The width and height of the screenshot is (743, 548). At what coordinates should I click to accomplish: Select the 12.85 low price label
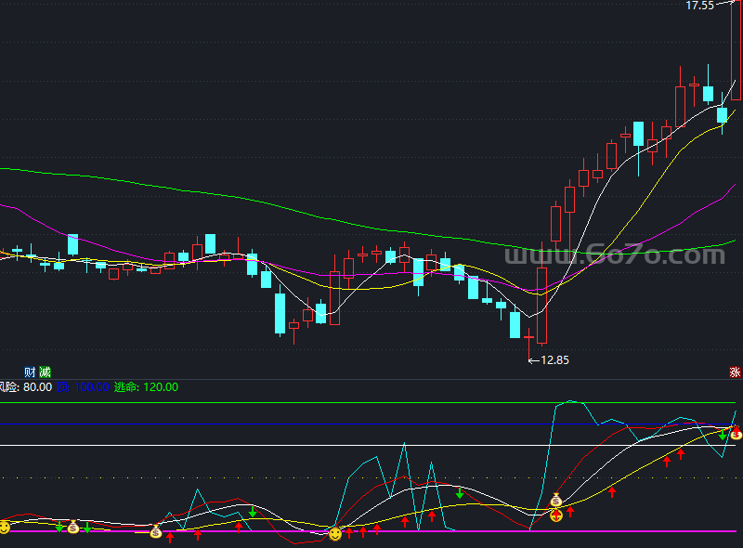tap(553, 359)
